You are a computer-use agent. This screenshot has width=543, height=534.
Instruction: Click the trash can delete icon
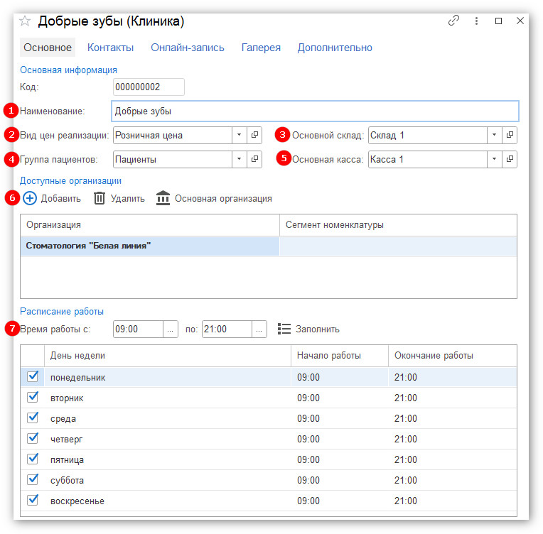[x=100, y=198]
